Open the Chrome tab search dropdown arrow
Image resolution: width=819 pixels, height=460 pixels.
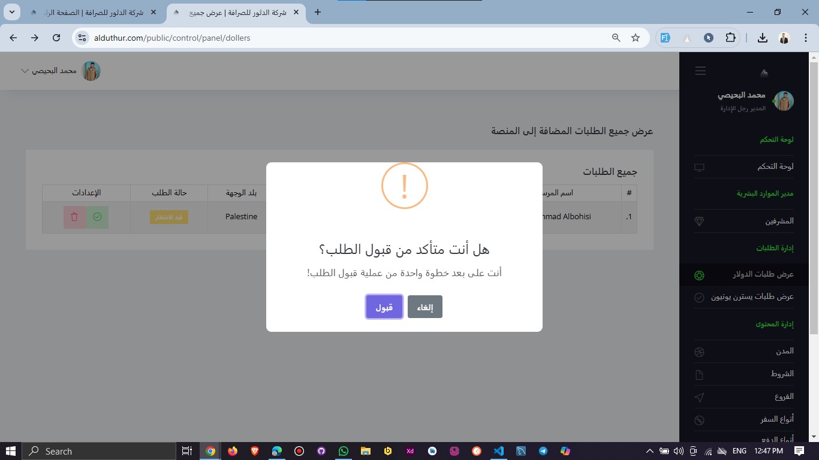pyautogui.click(x=11, y=12)
